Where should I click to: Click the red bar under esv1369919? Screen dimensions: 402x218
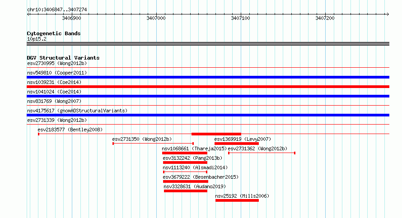point(236,144)
